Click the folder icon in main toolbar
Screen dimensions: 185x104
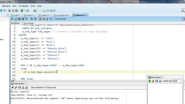point(44,11)
